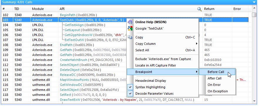Open Online Help (MSDN) help icon
Image resolution: width=259 pixels, height=107 pixels.
pyautogui.click(x=130, y=22)
